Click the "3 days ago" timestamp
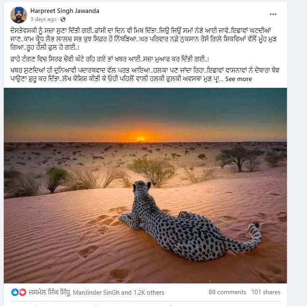Image resolution: width=307 pixels, height=306 pixels. pos(43,19)
